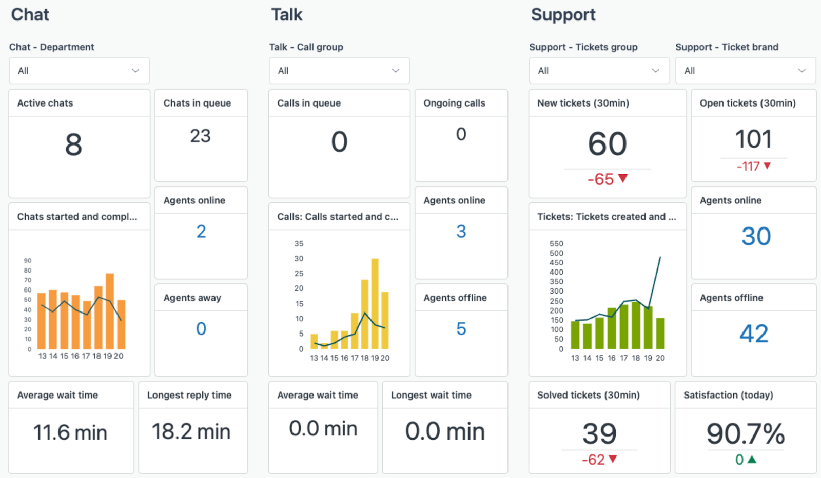Open the Chat Department filter dropdown
The image size is (821, 478).
(79, 70)
